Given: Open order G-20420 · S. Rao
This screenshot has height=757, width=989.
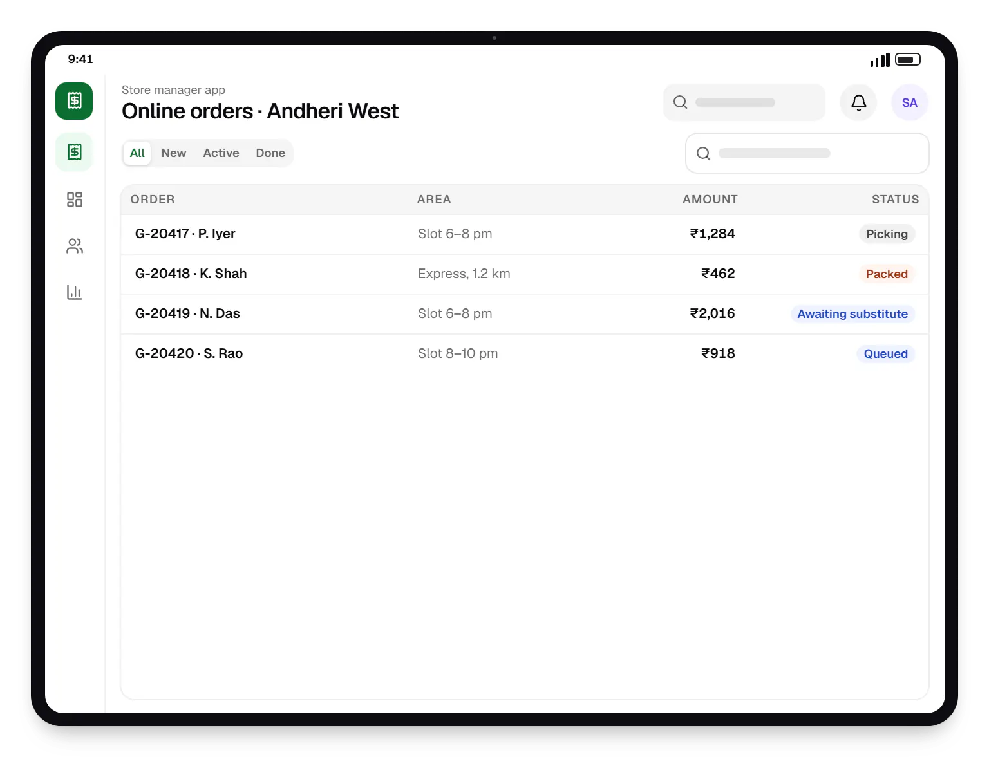Looking at the screenshot, I should (524, 354).
